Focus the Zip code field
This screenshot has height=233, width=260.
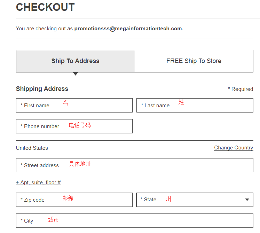[74, 200]
